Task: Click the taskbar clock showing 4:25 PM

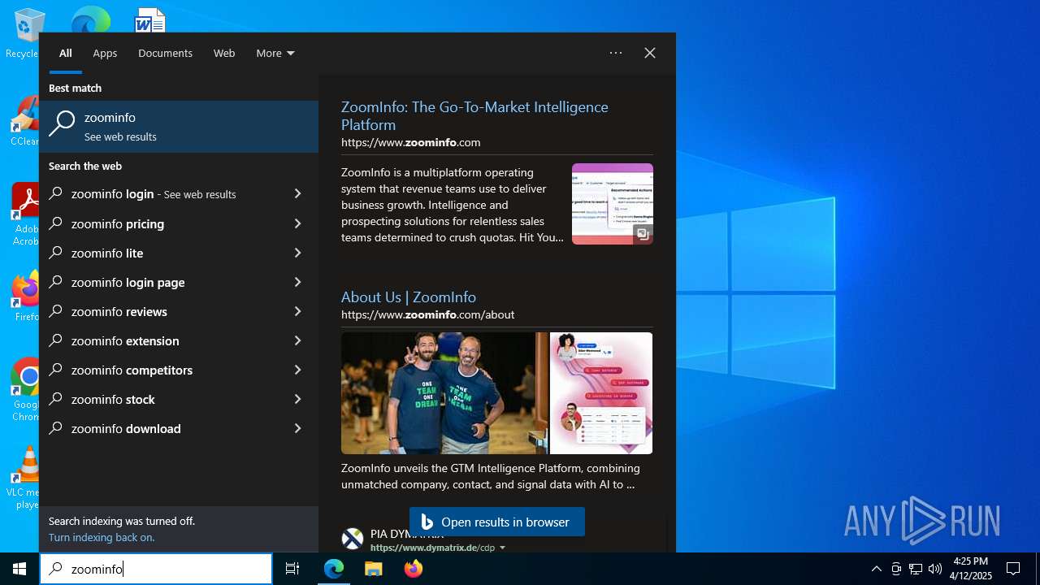Action: (970, 569)
